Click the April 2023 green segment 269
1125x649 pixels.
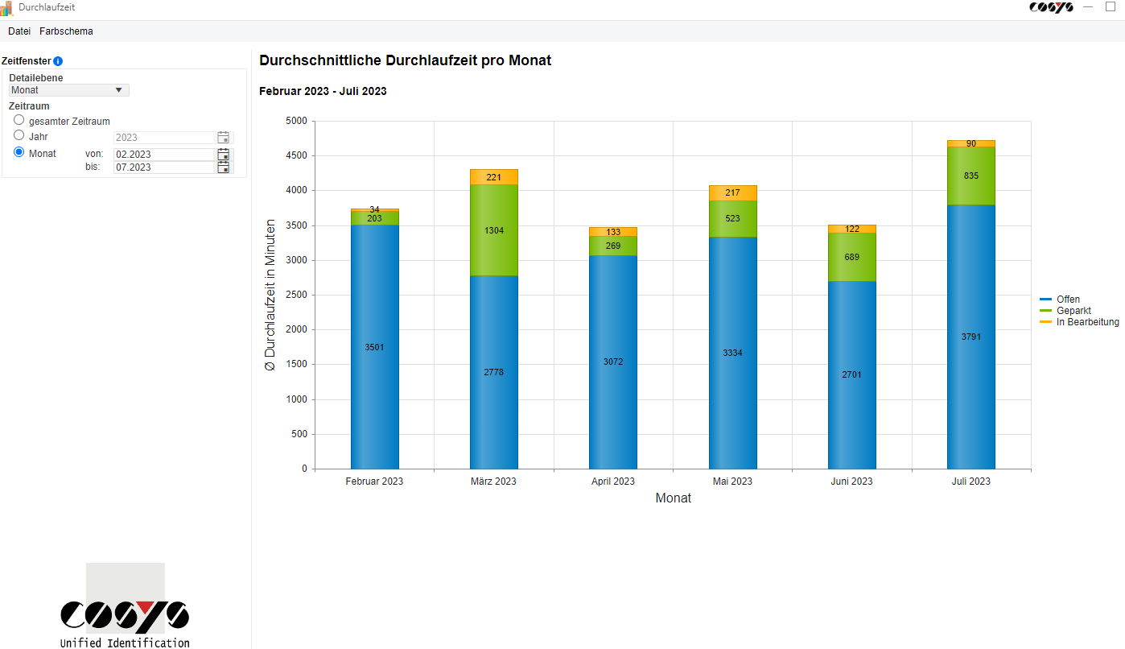[x=613, y=246]
